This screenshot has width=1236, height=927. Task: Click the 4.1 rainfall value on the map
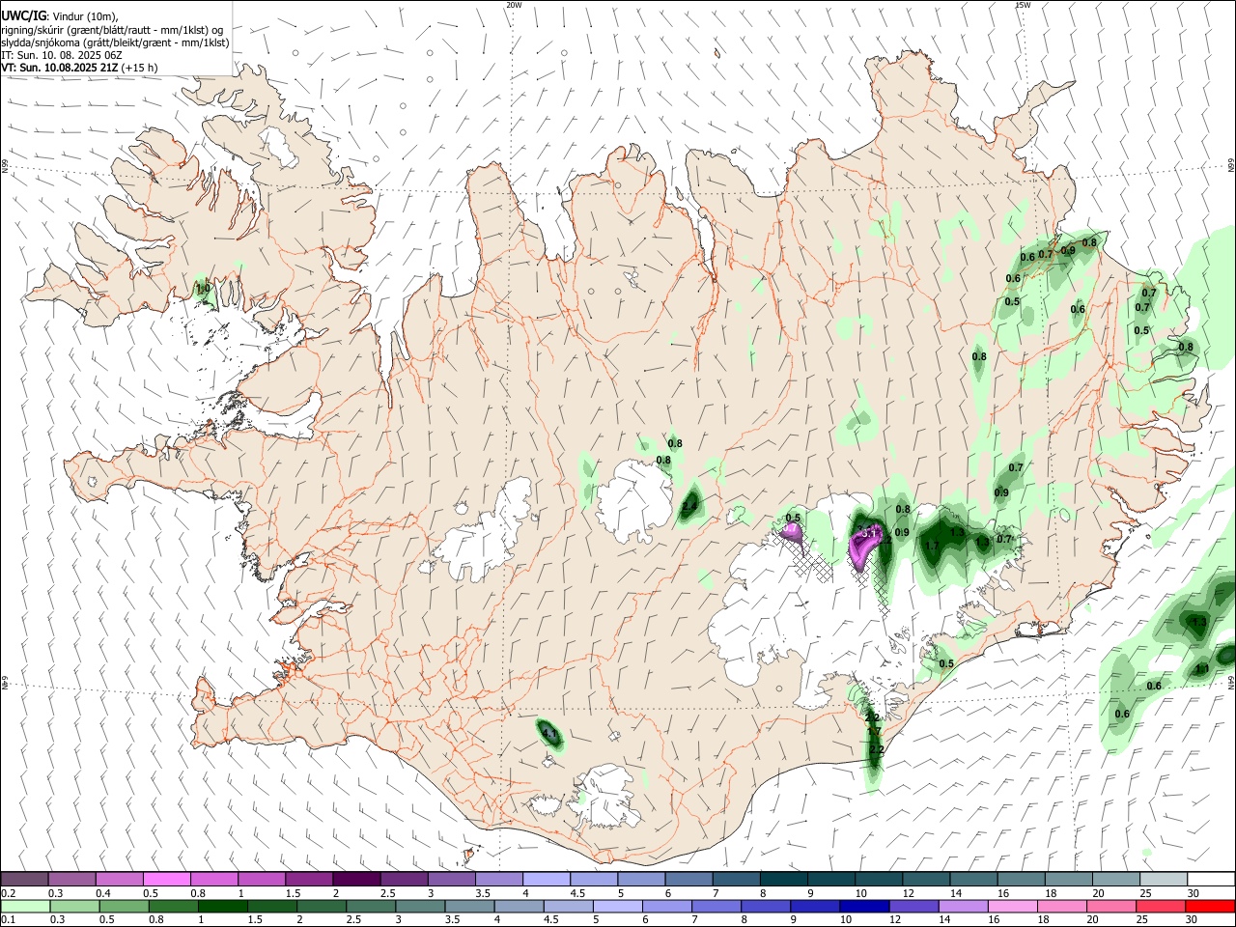[550, 735]
